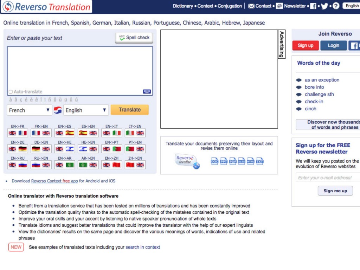Click the Spell check button
The height and width of the screenshot is (270, 360).
coord(134,38)
